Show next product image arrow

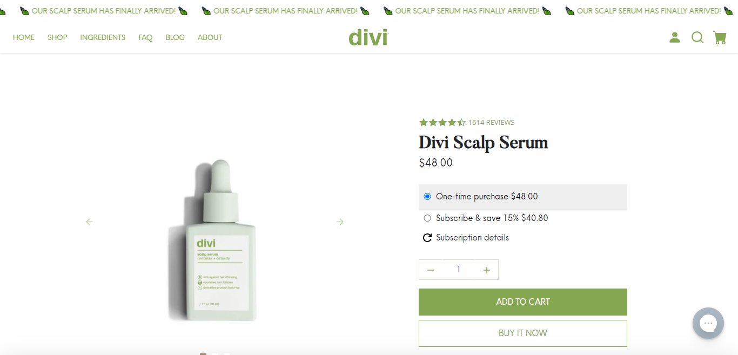(x=340, y=222)
